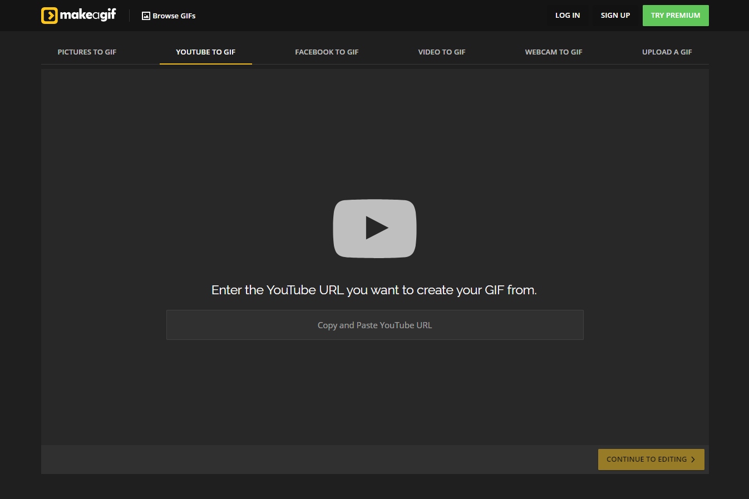Click the chevron arrow on Continue to Editing
This screenshot has width=749, height=499.
[x=693, y=460]
